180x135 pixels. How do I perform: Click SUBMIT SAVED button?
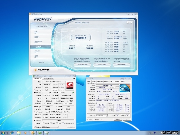click(122, 65)
